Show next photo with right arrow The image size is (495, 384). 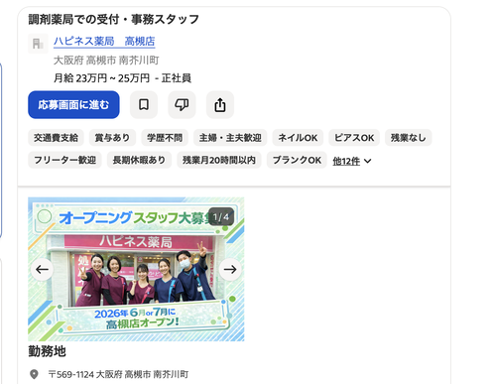click(230, 269)
